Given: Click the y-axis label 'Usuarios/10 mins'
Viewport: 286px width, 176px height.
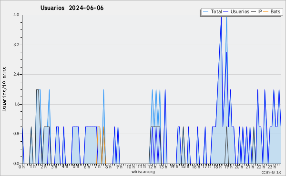Looking at the screenshot, I should click(x=4, y=90).
